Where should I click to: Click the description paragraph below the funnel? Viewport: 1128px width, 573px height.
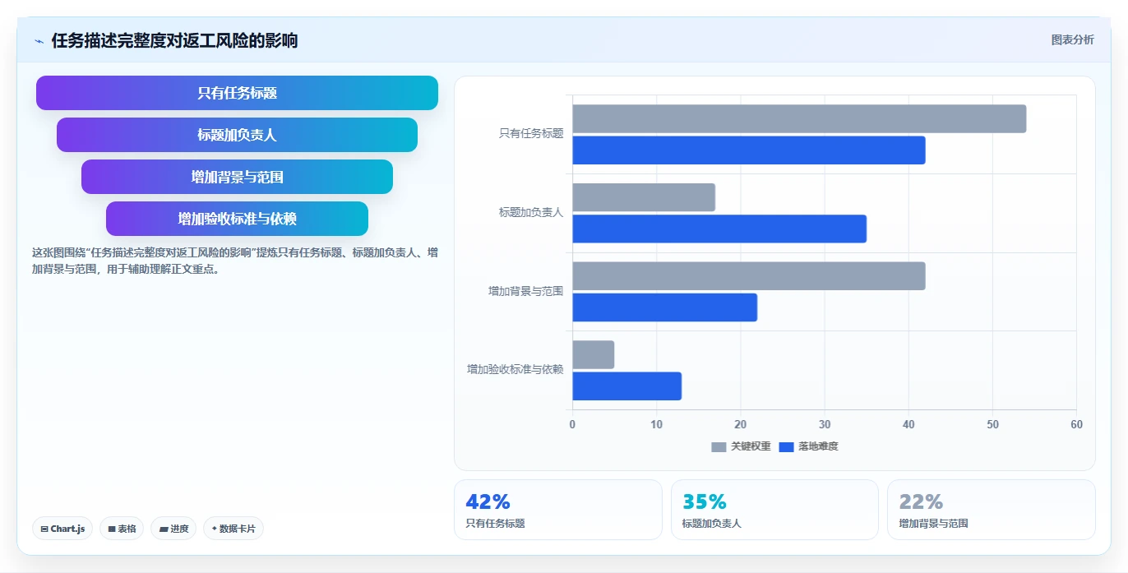click(x=235, y=261)
